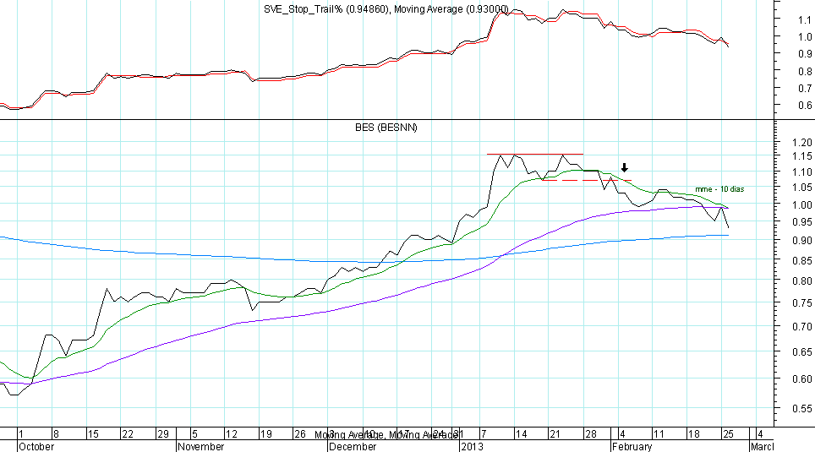Click the February month label
This screenshot has height=452, width=815.
point(632,446)
